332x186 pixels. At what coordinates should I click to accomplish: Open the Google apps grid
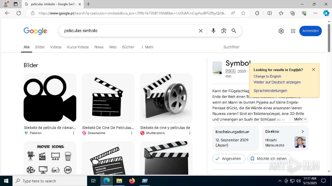[x=293, y=31]
